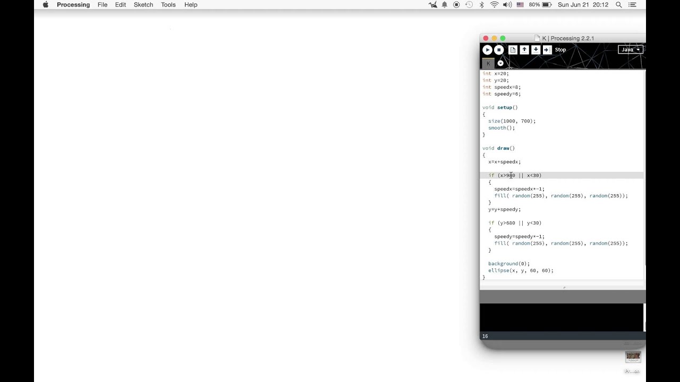This screenshot has height=382, width=680.
Task: Open Spotlight search
Action: coord(619,5)
